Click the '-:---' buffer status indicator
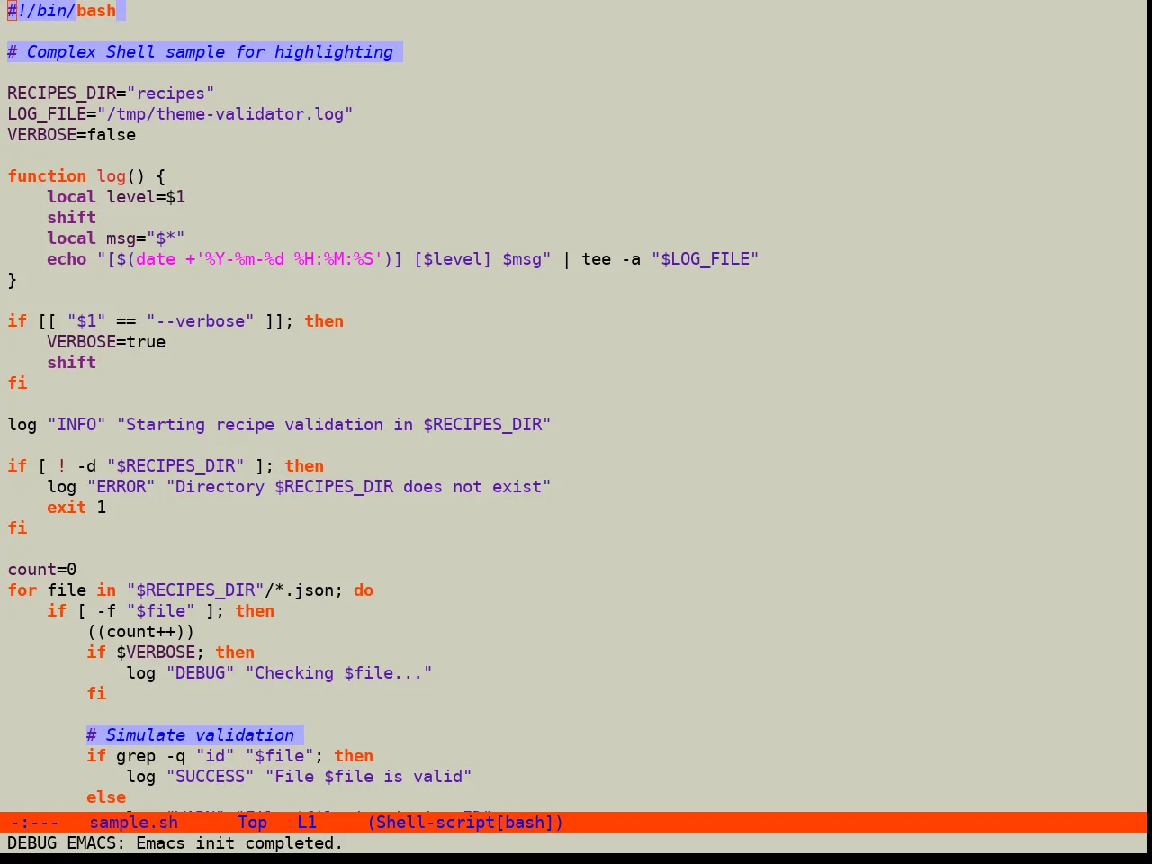 (35, 823)
